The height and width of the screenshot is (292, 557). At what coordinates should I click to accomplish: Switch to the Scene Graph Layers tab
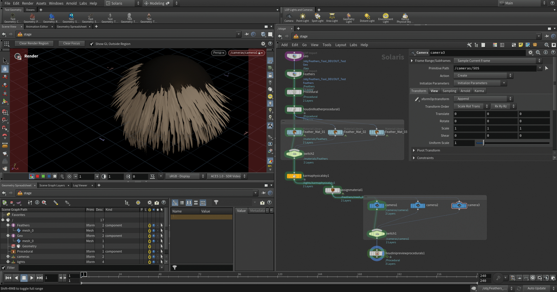click(x=52, y=185)
